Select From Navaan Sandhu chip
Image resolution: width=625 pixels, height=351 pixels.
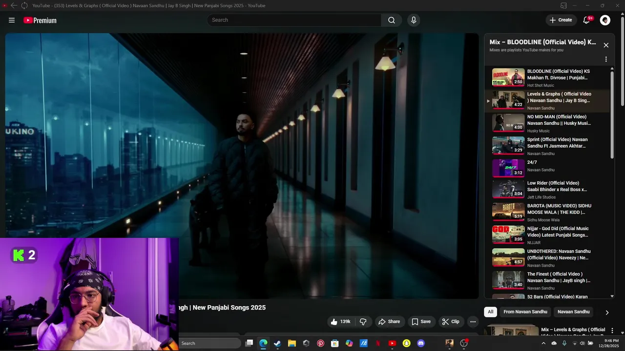point(525,312)
